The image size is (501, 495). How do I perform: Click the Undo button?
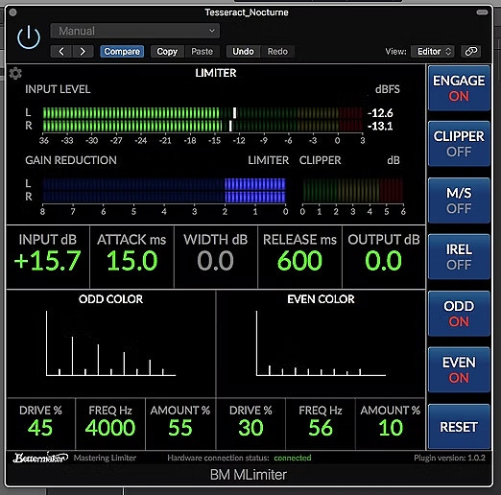coord(243,52)
